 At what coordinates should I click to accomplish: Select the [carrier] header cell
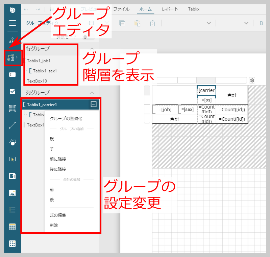tap(206, 90)
